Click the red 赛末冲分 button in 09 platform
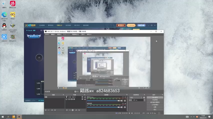The width and height of the screenshot is (213, 119). [121, 25]
